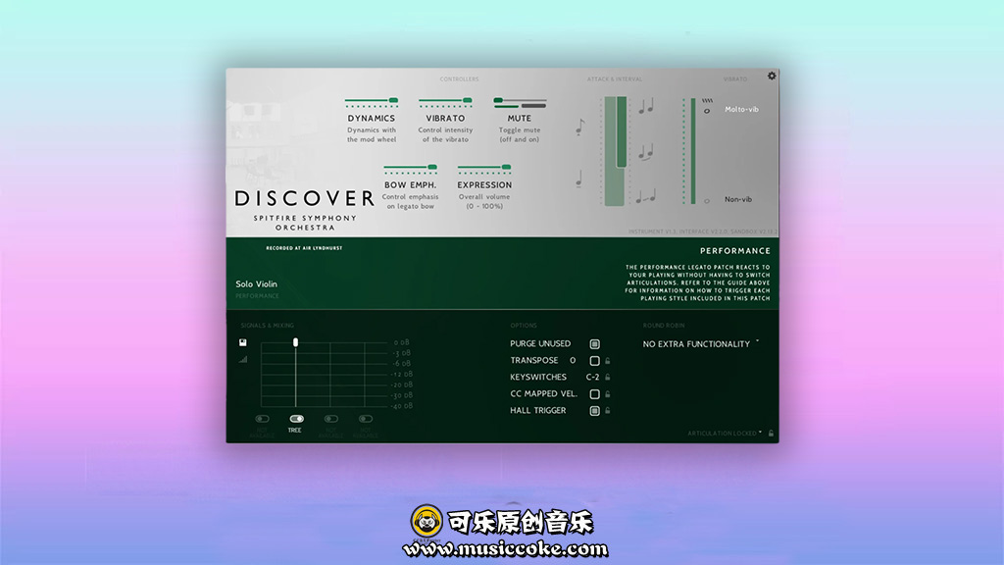Click the Mute toggle control
Screen dimensions: 1004x565
pos(499,101)
